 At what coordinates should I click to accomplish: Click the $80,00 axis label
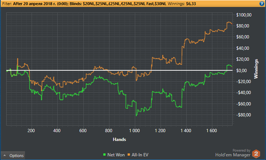[x=243, y=26]
